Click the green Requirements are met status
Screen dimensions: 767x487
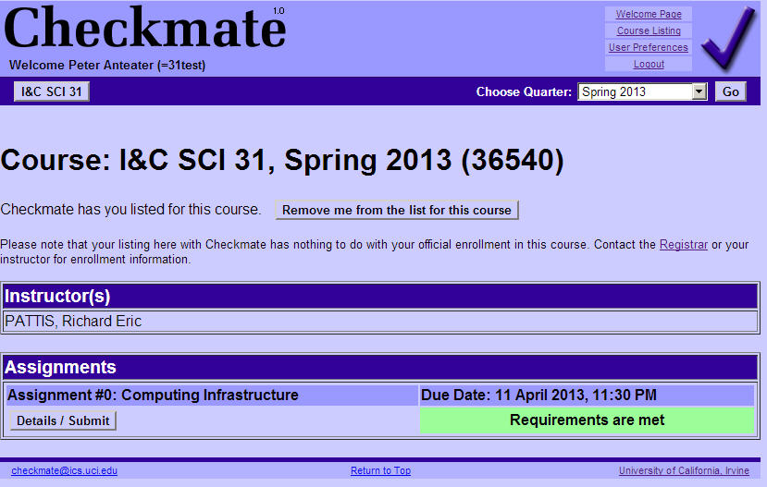587,420
